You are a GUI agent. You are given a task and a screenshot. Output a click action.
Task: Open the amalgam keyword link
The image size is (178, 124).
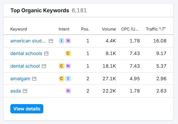click(x=20, y=79)
